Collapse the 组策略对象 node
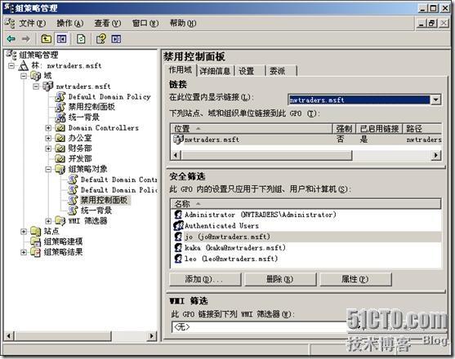This screenshot has width=455, height=359. pos(48,170)
